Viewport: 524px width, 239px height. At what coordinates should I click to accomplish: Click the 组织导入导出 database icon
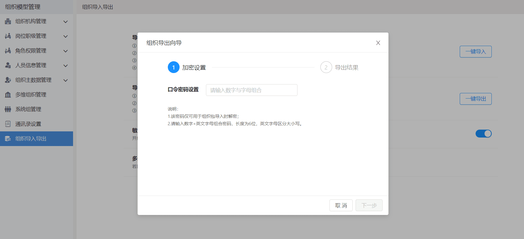click(x=8, y=139)
